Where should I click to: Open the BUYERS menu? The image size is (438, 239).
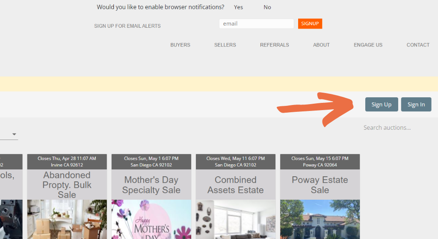(x=180, y=45)
